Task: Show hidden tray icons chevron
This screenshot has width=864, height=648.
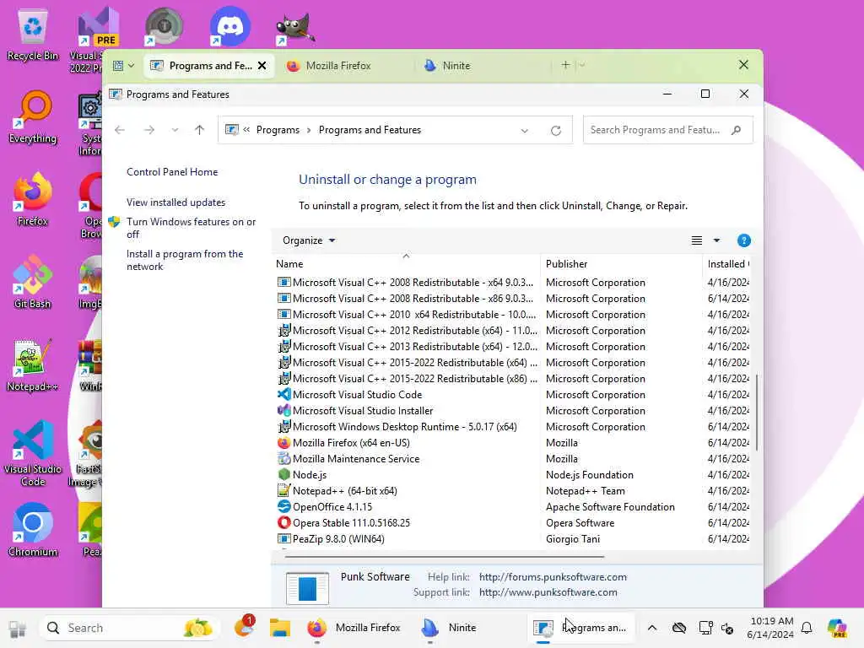Action: pyautogui.click(x=652, y=628)
